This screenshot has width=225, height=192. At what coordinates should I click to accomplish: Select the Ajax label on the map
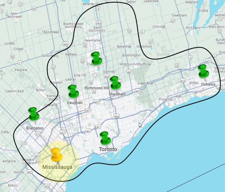[179, 96]
